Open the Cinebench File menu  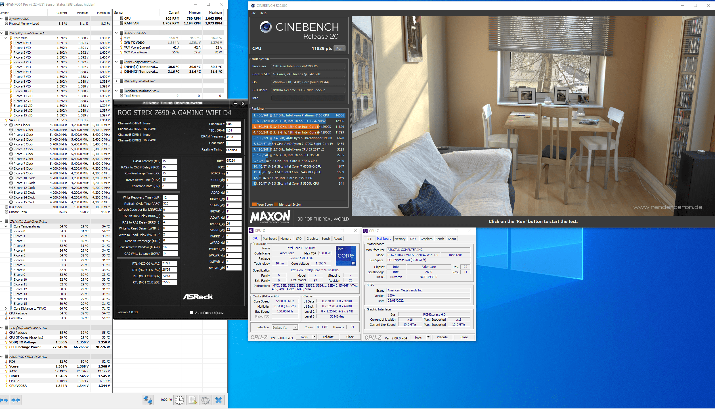[253, 13]
